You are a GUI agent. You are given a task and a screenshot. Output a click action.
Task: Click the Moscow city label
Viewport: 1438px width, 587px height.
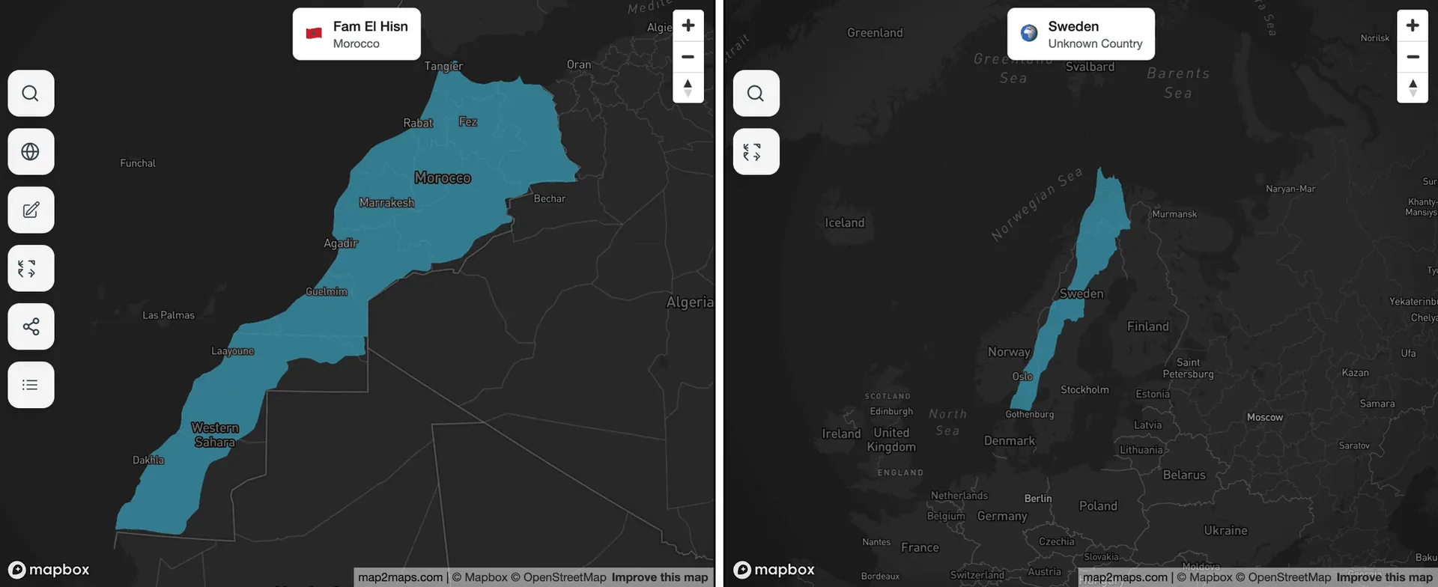pos(1265,417)
